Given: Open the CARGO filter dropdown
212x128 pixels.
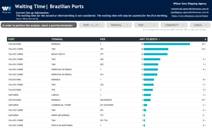Looking at the screenshot, I should point(200,25).
